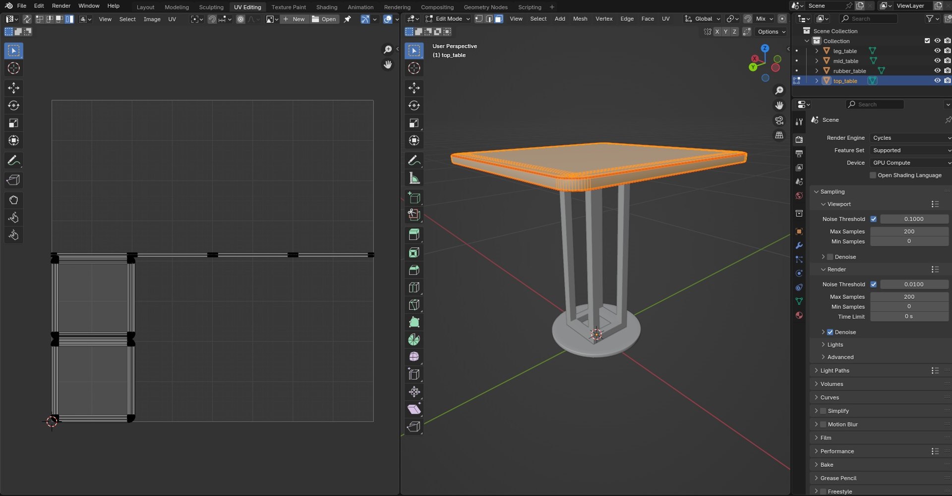
Task: Adjust the render Time Limit field
Action: [x=909, y=317]
